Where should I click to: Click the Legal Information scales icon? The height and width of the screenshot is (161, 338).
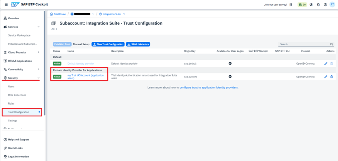point(5,156)
